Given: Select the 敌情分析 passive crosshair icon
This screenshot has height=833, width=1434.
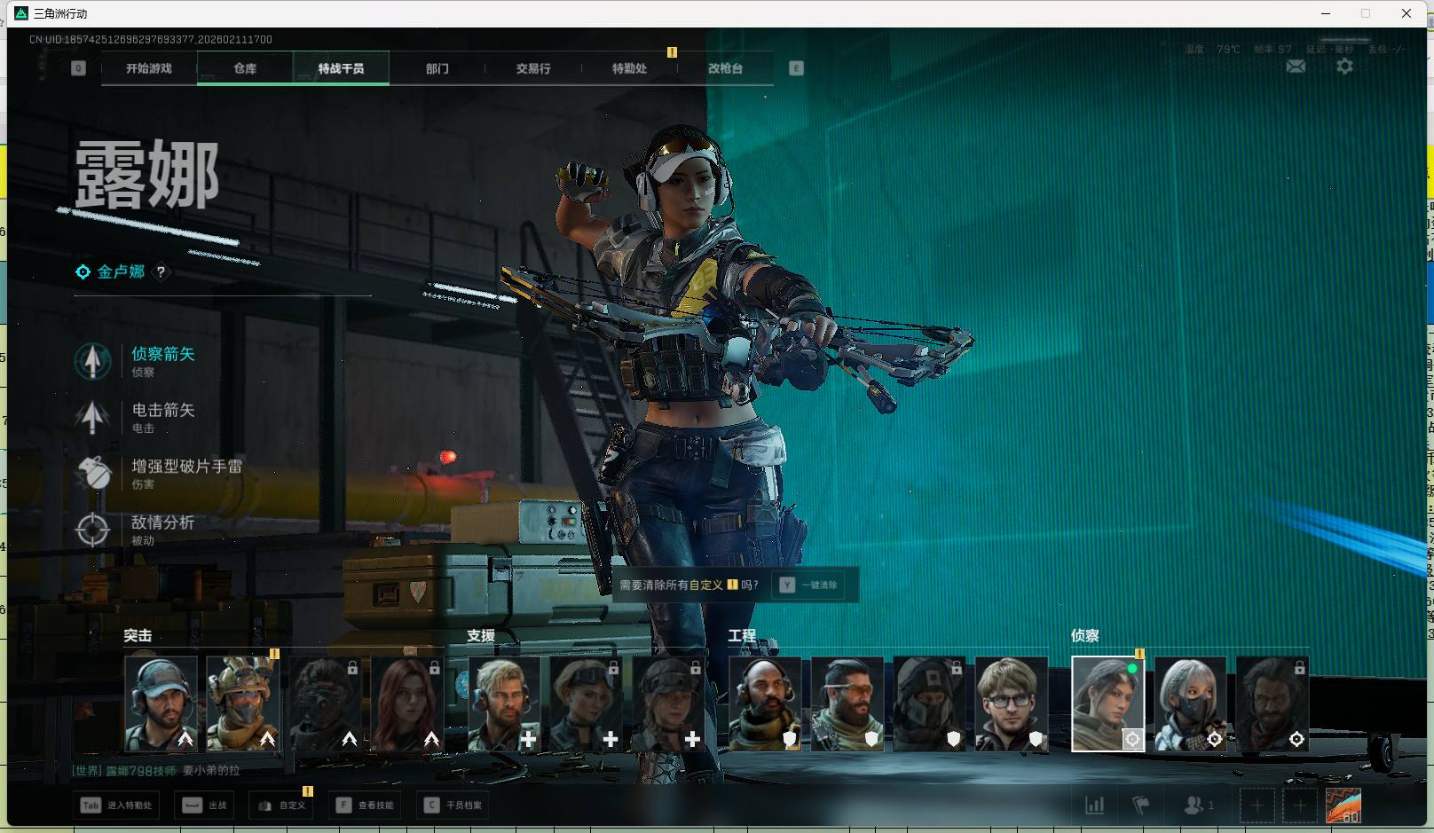Looking at the screenshot, I should [92, 530].
